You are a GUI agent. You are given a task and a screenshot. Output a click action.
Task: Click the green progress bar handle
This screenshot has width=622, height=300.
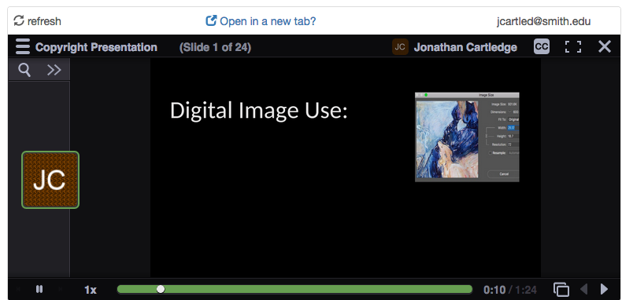[161, 289]
